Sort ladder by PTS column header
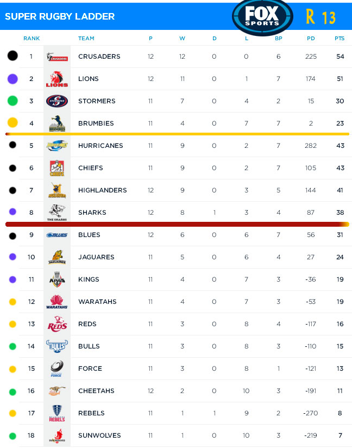 [x=340, y=39]
